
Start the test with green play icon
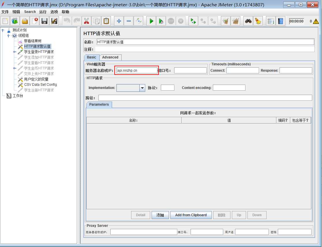click(x=151, y=21)
